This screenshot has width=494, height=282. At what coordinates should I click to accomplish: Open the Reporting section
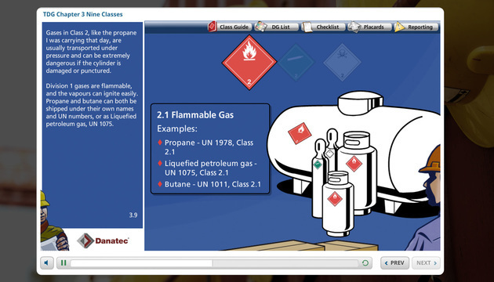(416, 27)
